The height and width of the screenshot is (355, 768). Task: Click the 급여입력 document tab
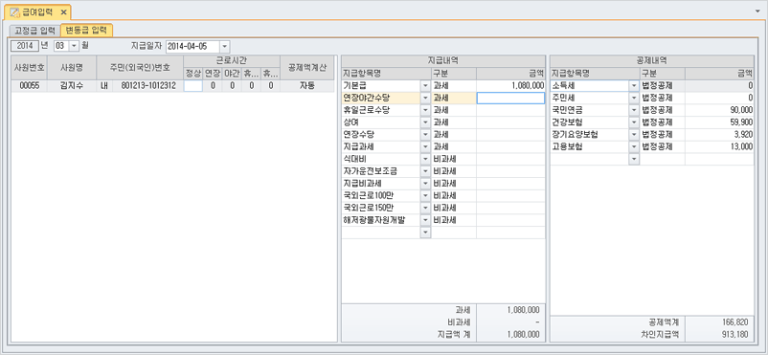[38, 11]
